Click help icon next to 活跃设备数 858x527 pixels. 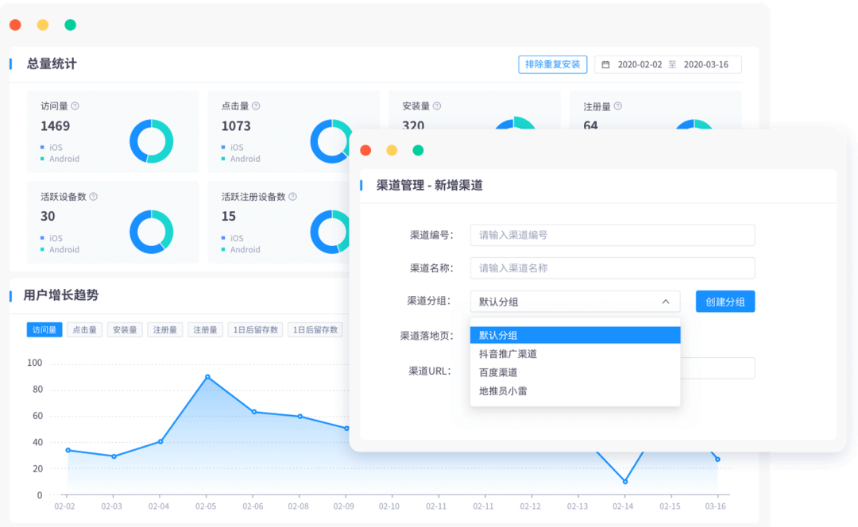point(94,197)
